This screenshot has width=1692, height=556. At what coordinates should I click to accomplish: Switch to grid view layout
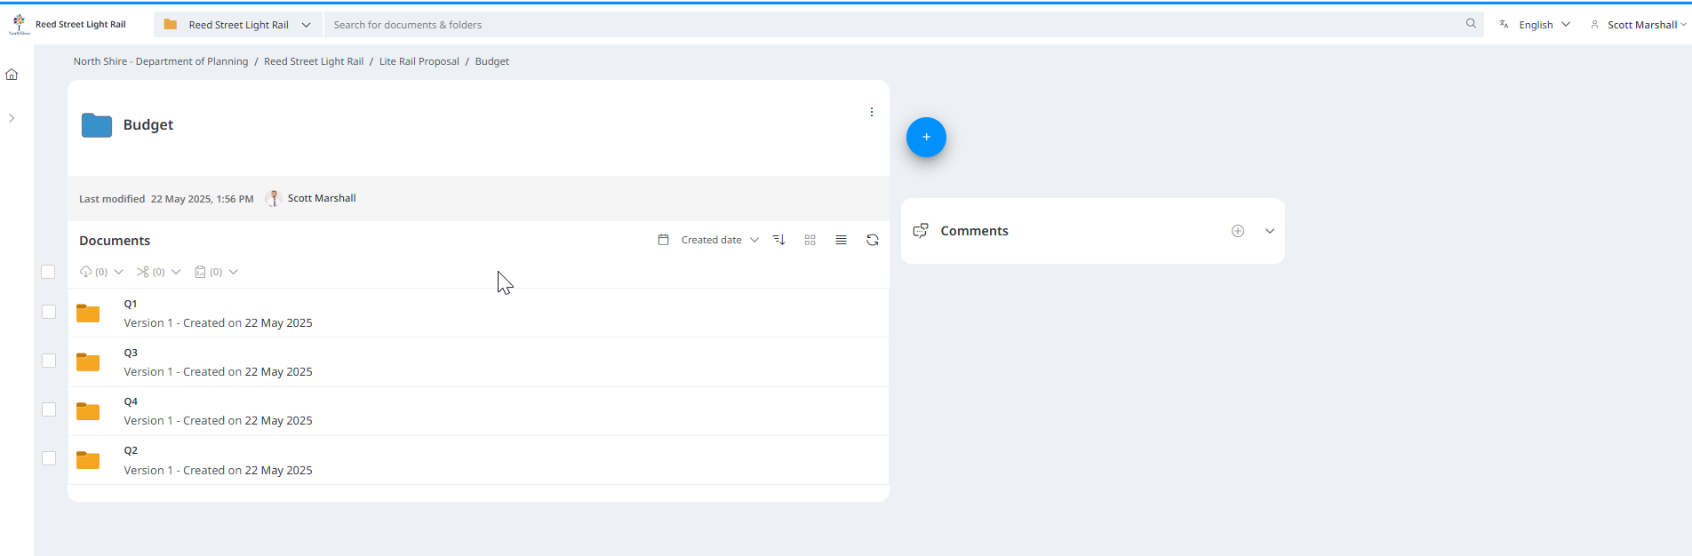[810, 240]
